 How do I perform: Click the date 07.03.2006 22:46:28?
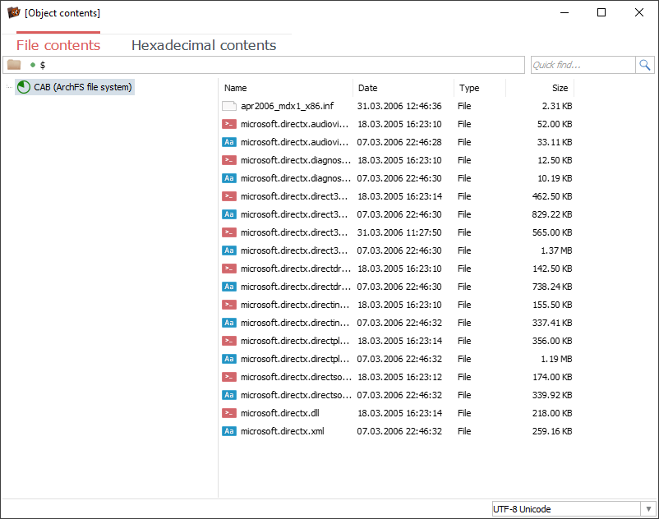[x=399, y=142]
